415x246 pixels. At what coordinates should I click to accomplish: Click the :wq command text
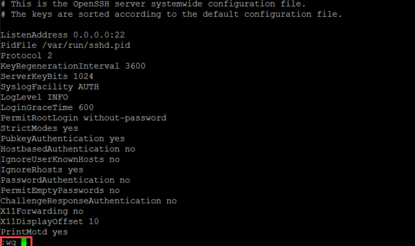[x=8, y=242]
